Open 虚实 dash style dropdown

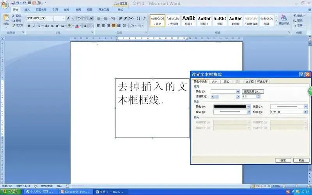[x=249, y=112]
